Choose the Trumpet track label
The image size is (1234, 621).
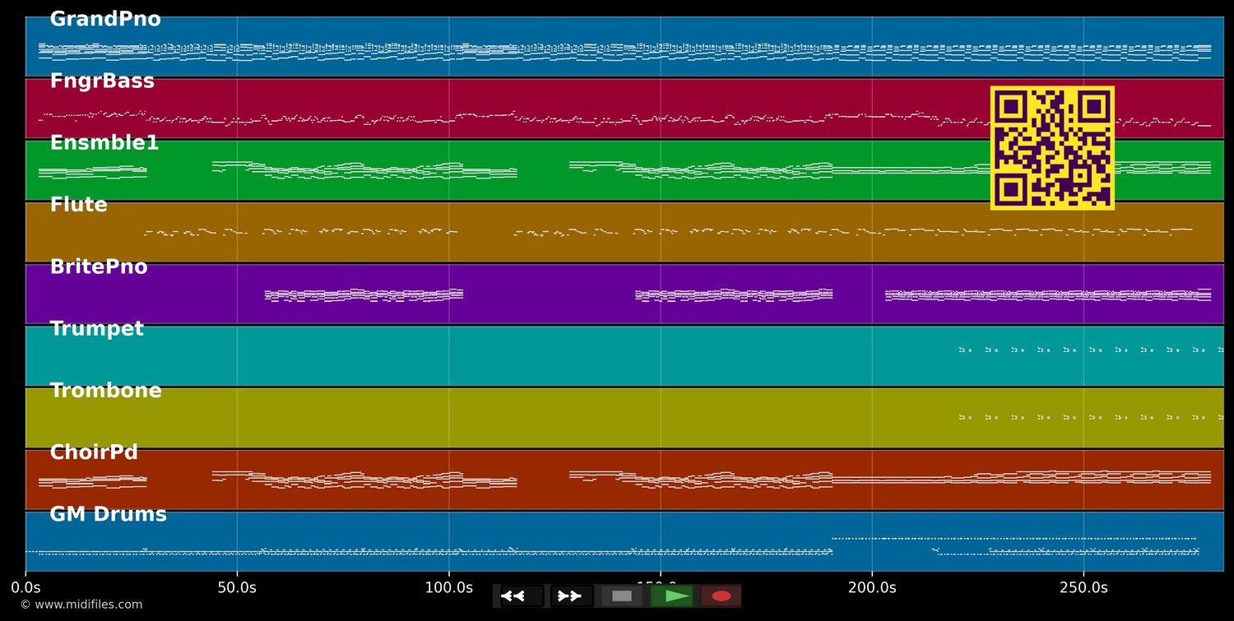(x=96, y=329)
